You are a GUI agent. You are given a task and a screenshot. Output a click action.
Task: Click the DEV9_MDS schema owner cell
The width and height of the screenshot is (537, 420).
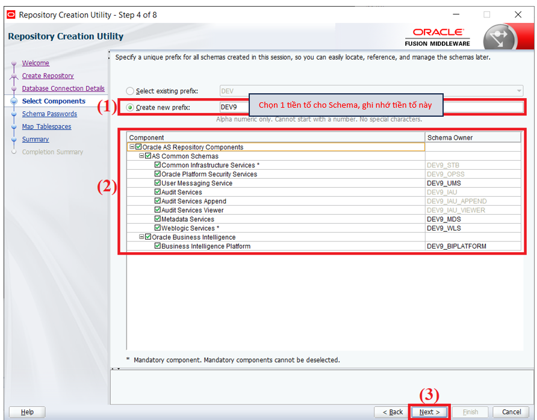[473, 219]
